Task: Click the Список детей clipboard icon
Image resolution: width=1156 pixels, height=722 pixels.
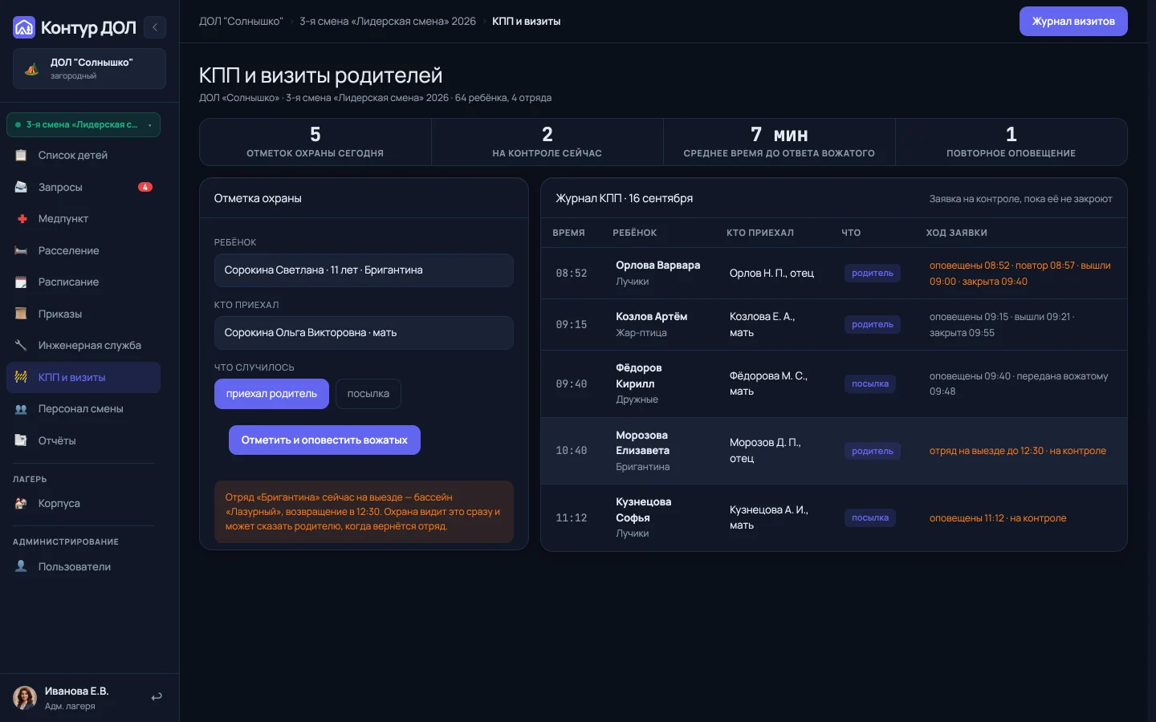Action: pyautogui.click(x=21, y=155)
